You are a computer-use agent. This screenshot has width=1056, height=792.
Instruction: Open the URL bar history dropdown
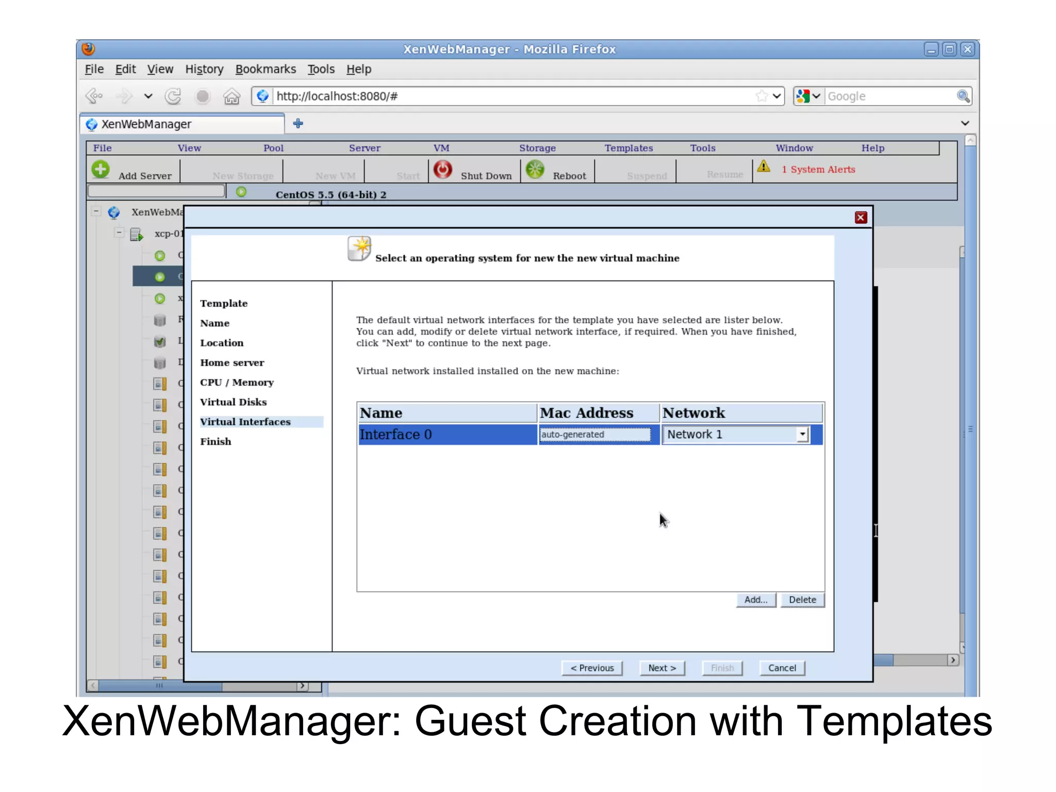pyautogui.click(x=777, y=96)
